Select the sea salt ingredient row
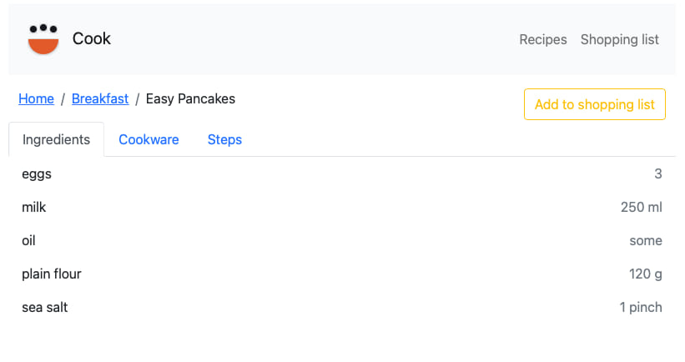The image size is (685, 362). 342,308
